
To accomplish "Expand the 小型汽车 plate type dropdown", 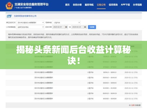I will [x=66, y=23].
